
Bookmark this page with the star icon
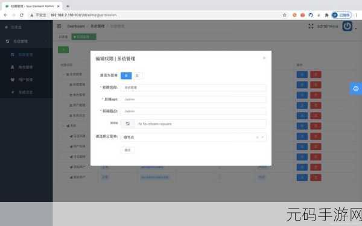point(284,15)
